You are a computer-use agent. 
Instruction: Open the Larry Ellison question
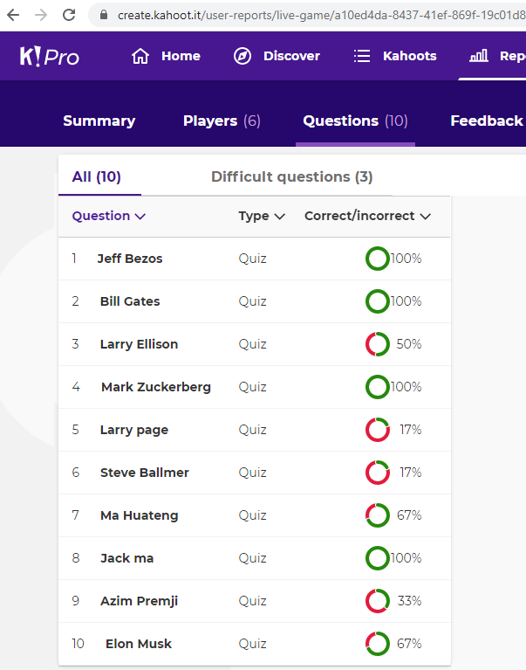(x=139, y=344)
